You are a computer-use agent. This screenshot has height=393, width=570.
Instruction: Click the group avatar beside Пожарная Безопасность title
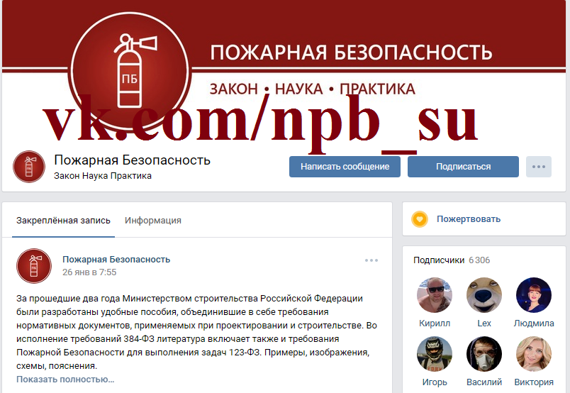pyautogui.click(x=29, y=167)
